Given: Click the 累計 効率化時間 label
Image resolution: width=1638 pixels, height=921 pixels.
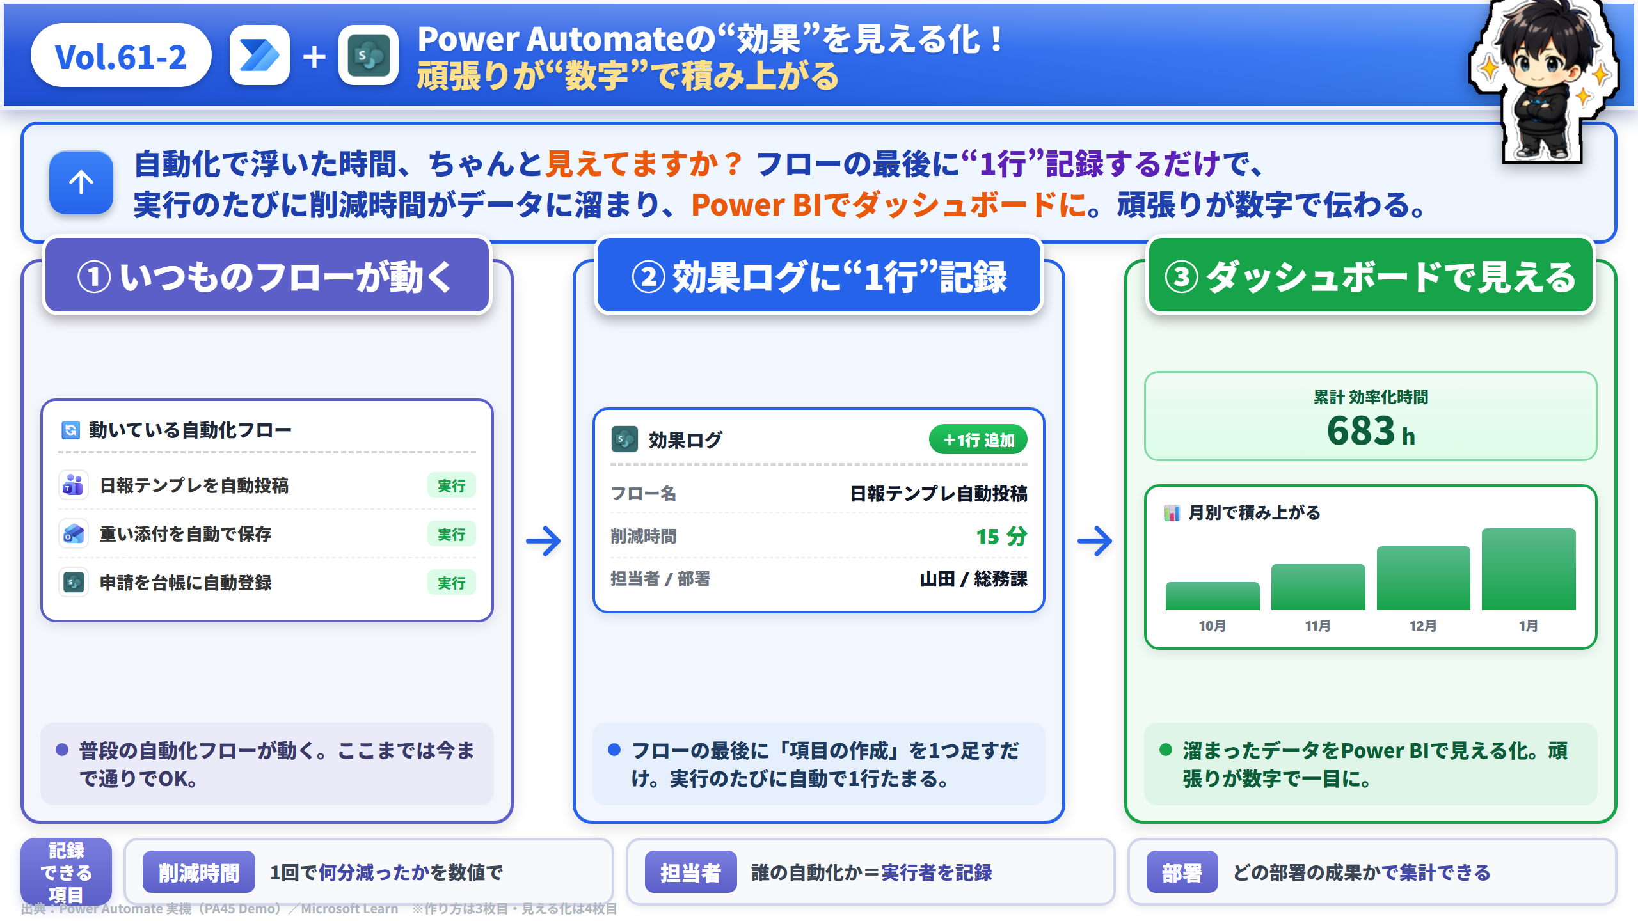Looking at the screenshot, I should pyautogui.click(x=1371, y=397).
